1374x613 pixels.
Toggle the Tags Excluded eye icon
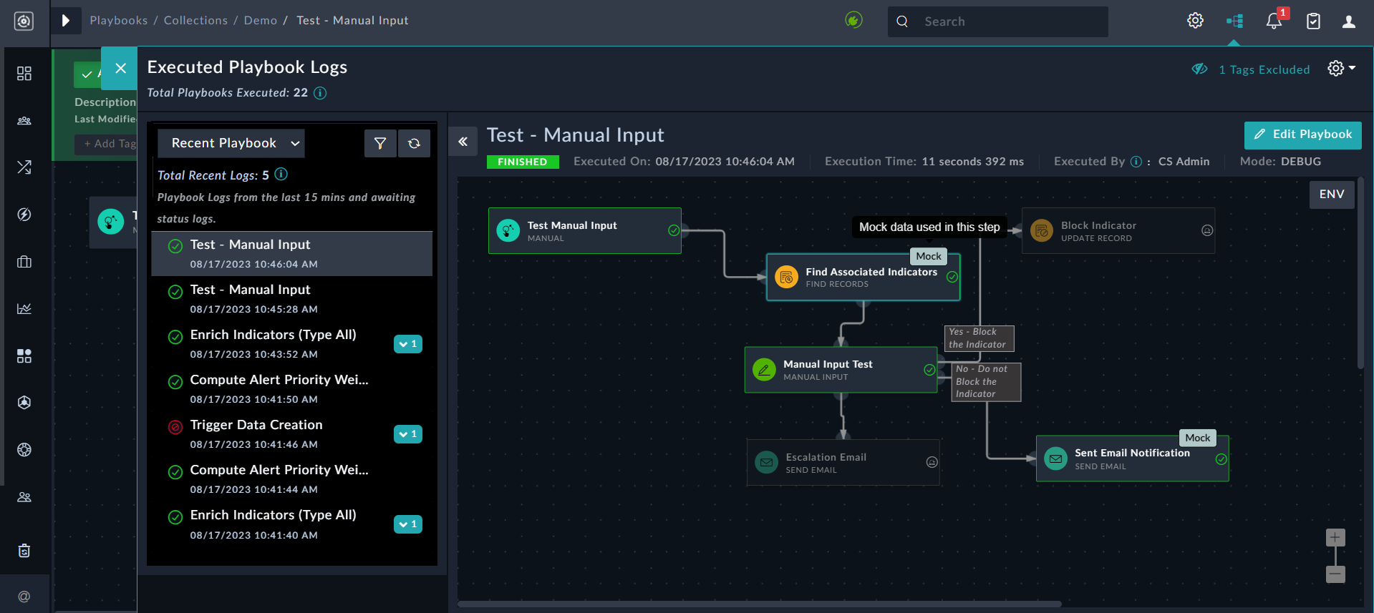(1199, 69)
